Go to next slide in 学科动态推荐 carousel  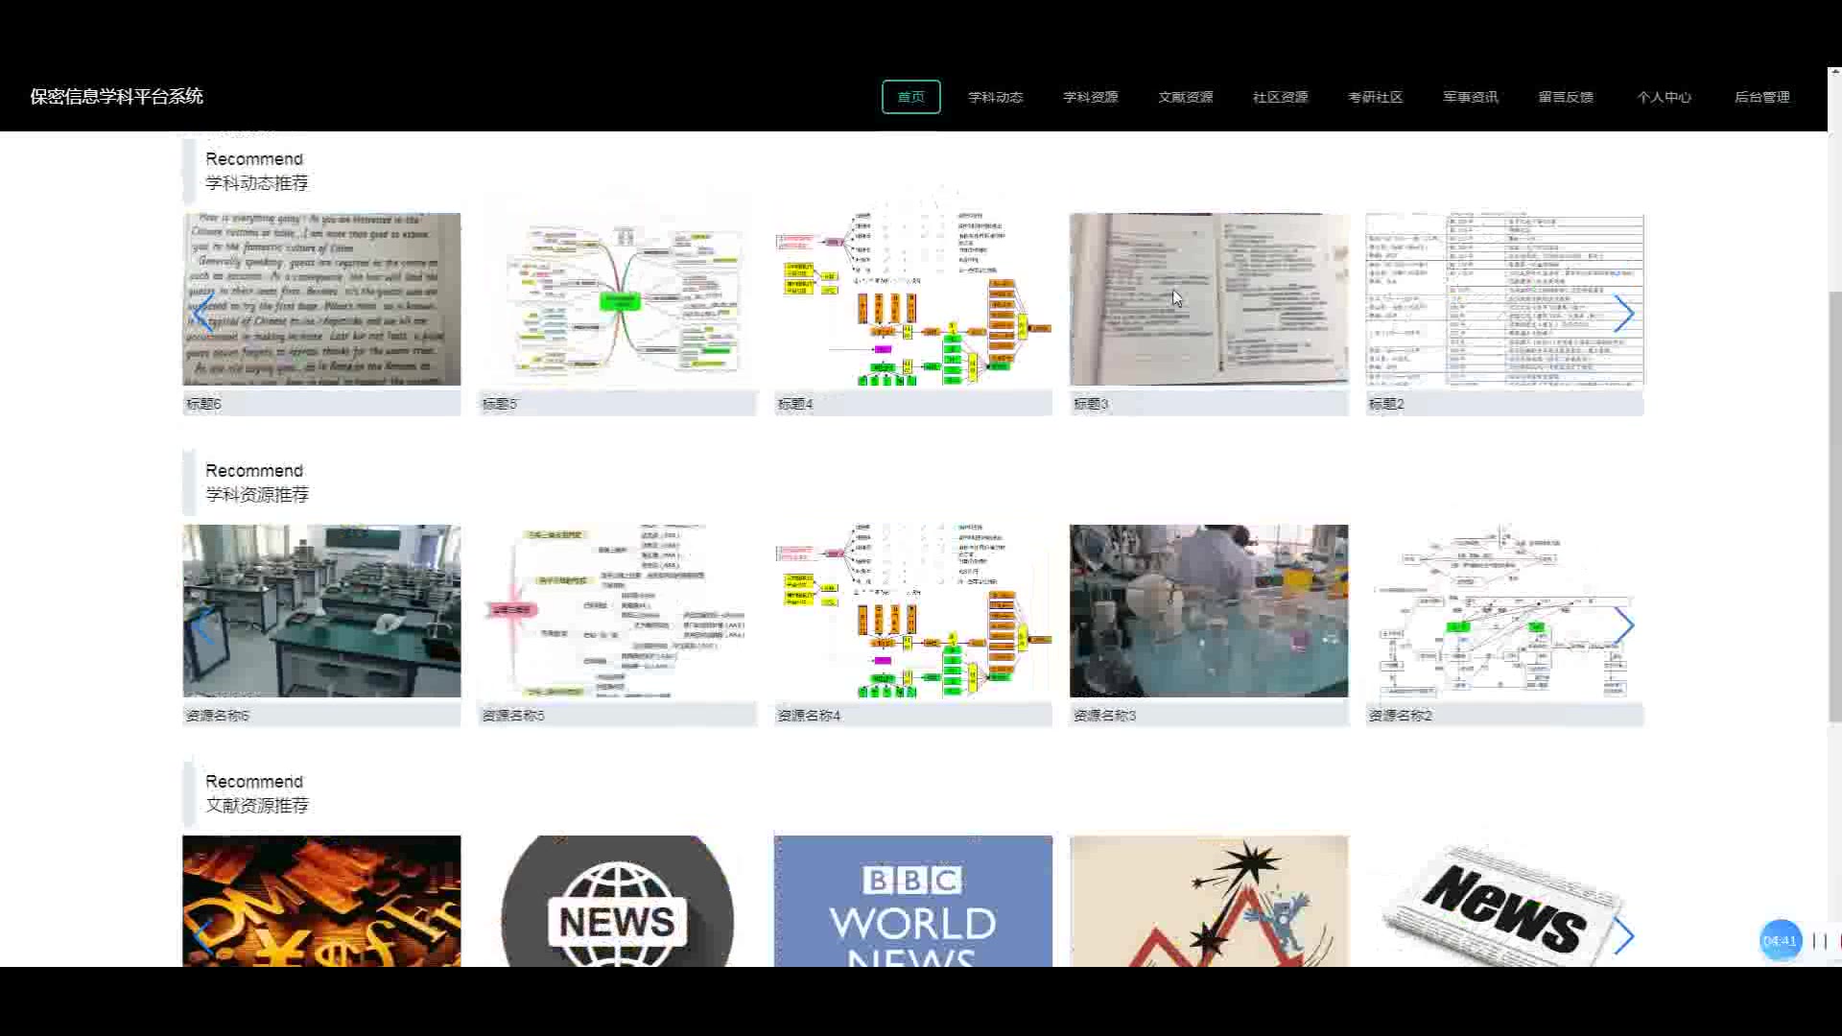[x=1623, y=314]
